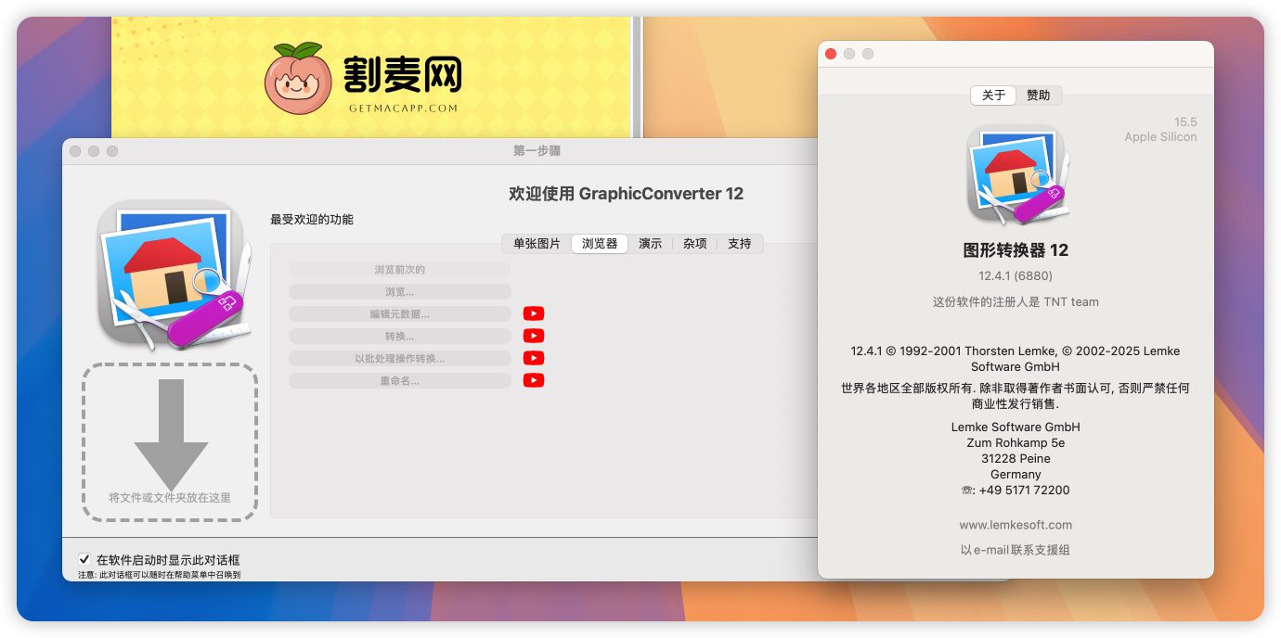The image size is (1281, 638).
Task: Select the 浏览器 tab
Action: point(600,244)
